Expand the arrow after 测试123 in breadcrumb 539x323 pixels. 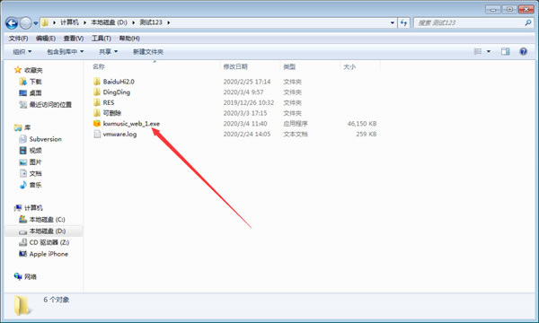click(169, 22)
